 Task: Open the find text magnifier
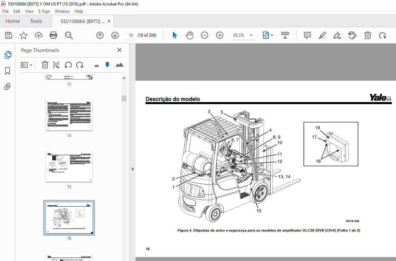[69, 35]
